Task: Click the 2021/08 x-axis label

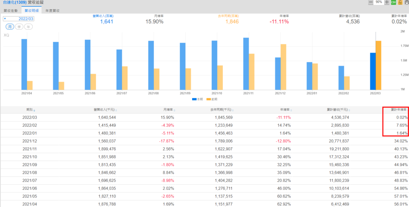Action: click(153, 93)
